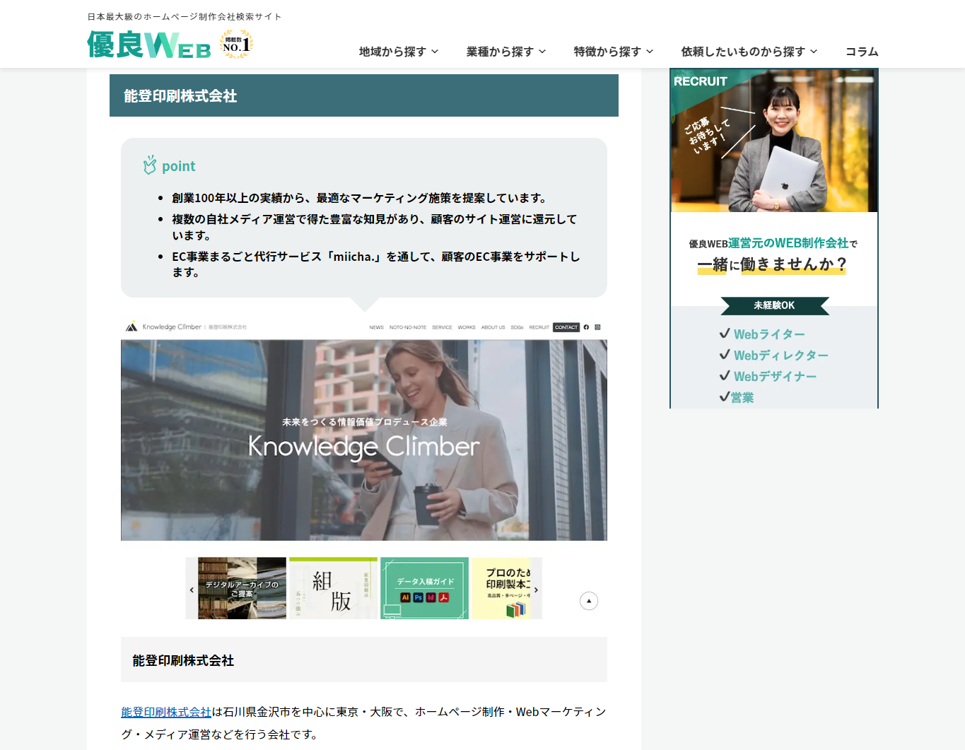Click the 一緒に働きませんか？ recruitment text
The width and height of the screenshot is (965, 750).
tap(772, 264)
